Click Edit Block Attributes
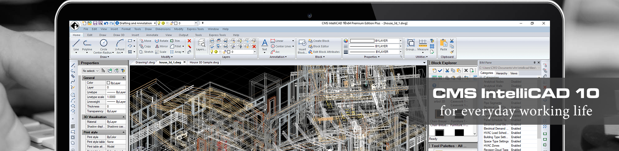Screen dimensions: 619x151 324,52
